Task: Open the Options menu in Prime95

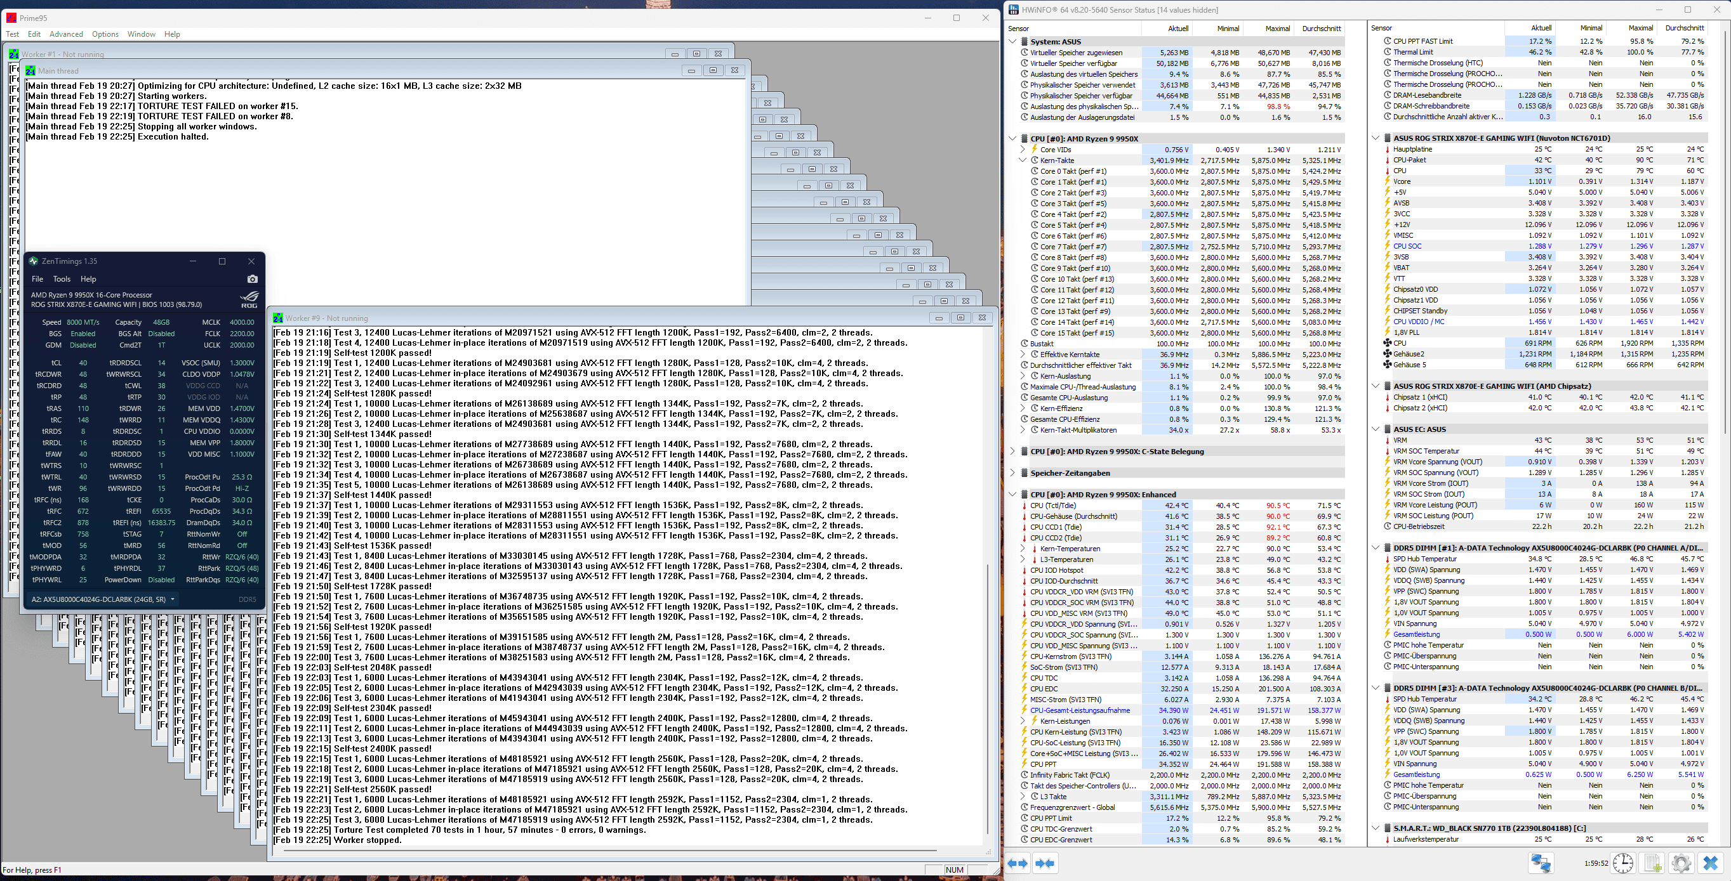Action: click(x=105, y=34)
